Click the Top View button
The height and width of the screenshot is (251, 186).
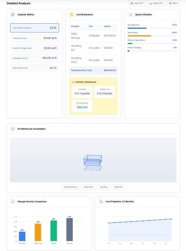tap(104, 187)
